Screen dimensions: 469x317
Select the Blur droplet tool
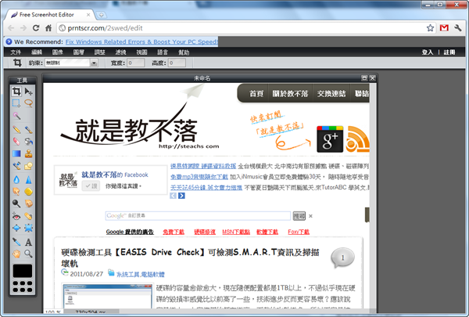16,179
